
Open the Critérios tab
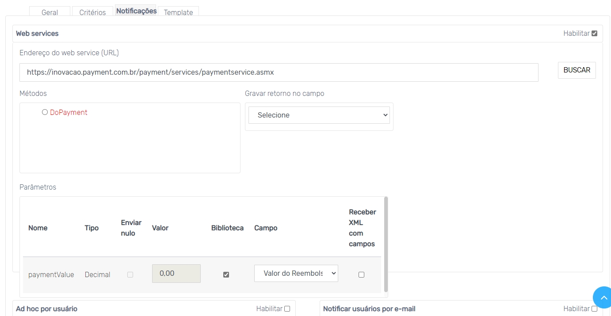point(92,12)
